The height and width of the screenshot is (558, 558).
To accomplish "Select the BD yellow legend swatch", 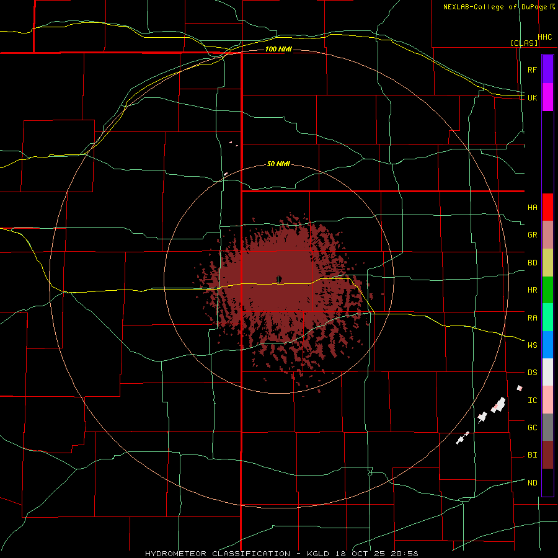I will point(547,263).
